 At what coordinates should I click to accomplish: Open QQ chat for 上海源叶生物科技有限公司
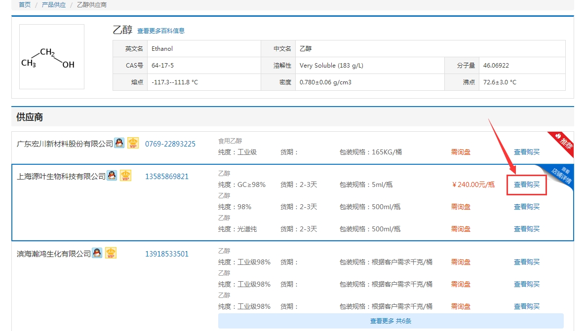pos(111,176)
